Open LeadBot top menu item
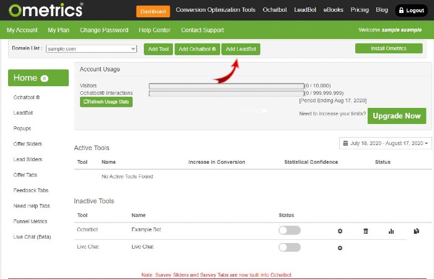 (x=305, y=10)
